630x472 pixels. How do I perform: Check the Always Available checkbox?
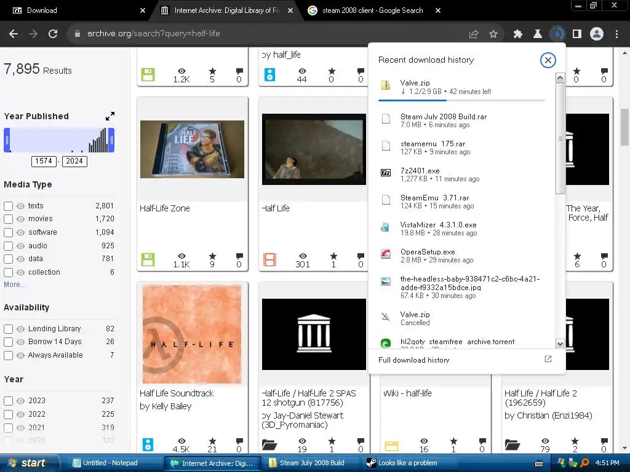8,355
